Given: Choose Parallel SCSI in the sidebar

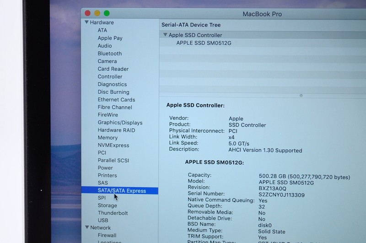Looking at the screenshot, I should [x=113, y=160].
